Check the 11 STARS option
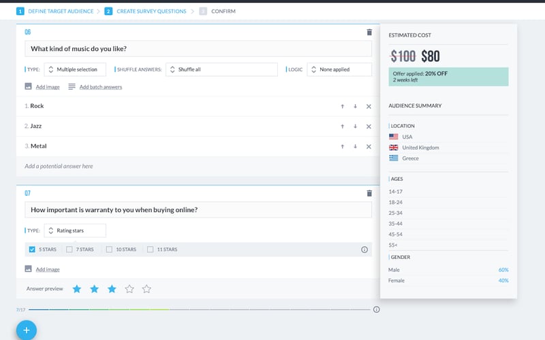The image size is (545, 340). (x=150, y=250)
